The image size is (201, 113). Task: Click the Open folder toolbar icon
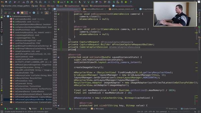2,2
